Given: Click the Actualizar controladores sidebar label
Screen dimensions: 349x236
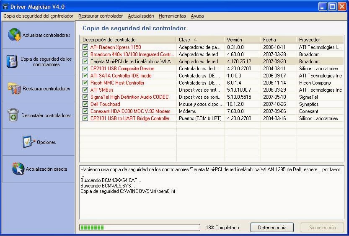Looking at the screenshot, I should 46,35.
